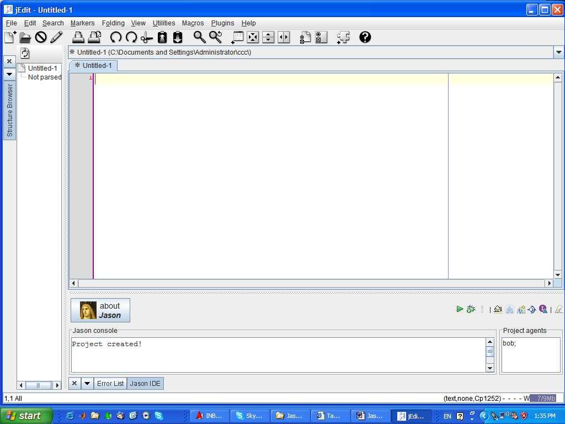Debug the Jason project with the bug icon

(x=471, y=309)
